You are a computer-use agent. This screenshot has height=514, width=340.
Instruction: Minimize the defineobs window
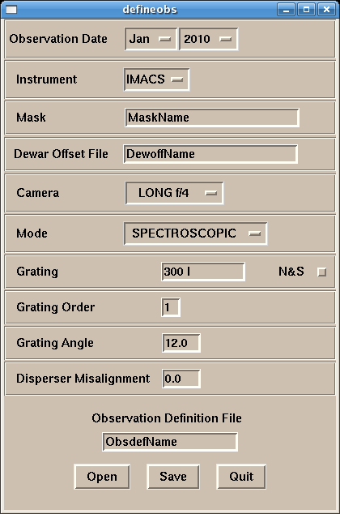click(286, 10)
